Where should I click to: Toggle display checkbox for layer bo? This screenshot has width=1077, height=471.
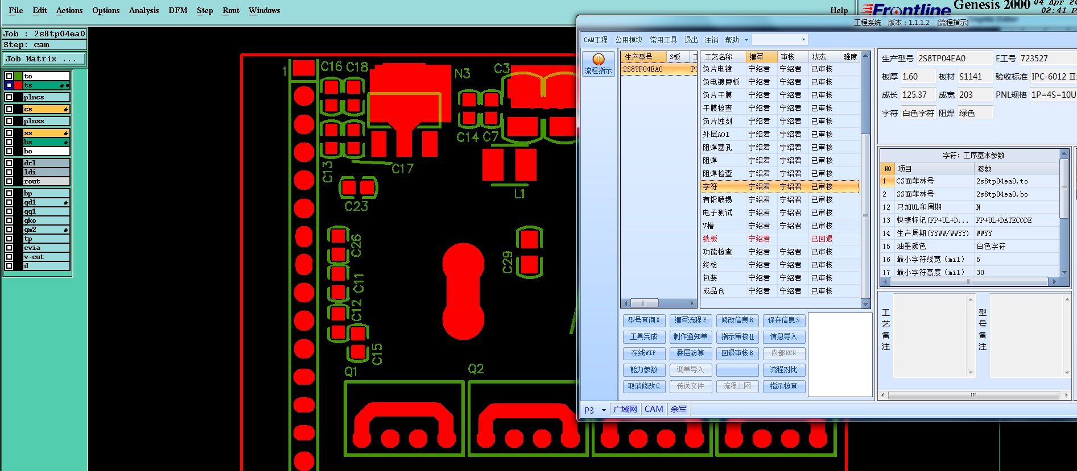[x=9, y=151]
